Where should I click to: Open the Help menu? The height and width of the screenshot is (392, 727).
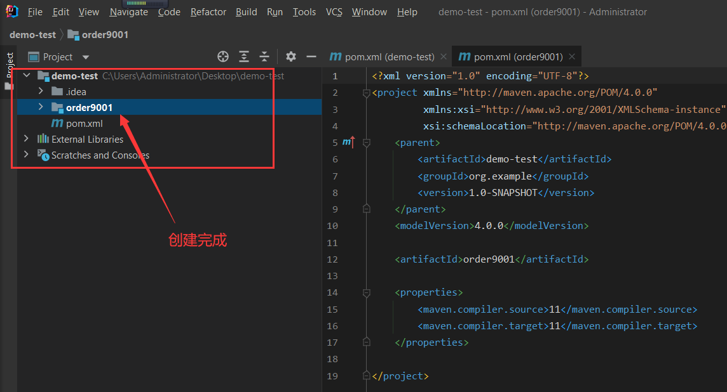[x=407, y=12]
